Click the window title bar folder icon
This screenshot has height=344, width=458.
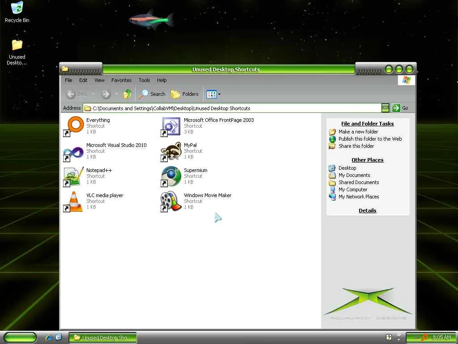click(65, 69)
